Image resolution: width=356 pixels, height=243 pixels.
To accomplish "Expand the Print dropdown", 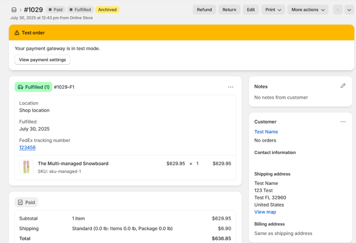I will click(273, 10).
